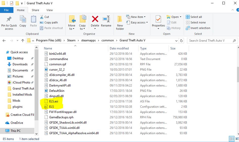Collapse the ribbon with the chevron
The height and width of the screenshot is (142, 239).
tap(233, 10)
